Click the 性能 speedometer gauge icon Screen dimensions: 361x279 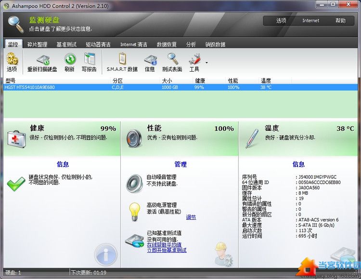coord(134,138)
